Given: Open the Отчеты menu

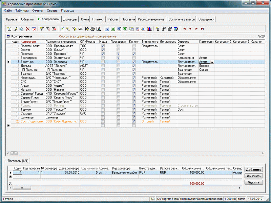Looking at the screenshot, I should [x=38, y=11].
